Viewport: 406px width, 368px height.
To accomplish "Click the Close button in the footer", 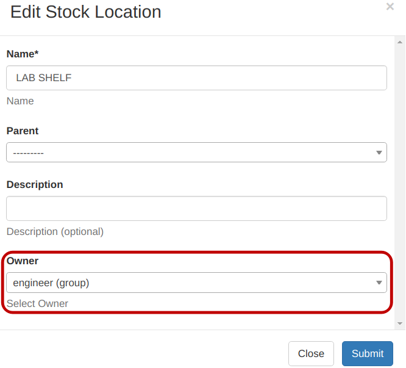I will [311, 353].
